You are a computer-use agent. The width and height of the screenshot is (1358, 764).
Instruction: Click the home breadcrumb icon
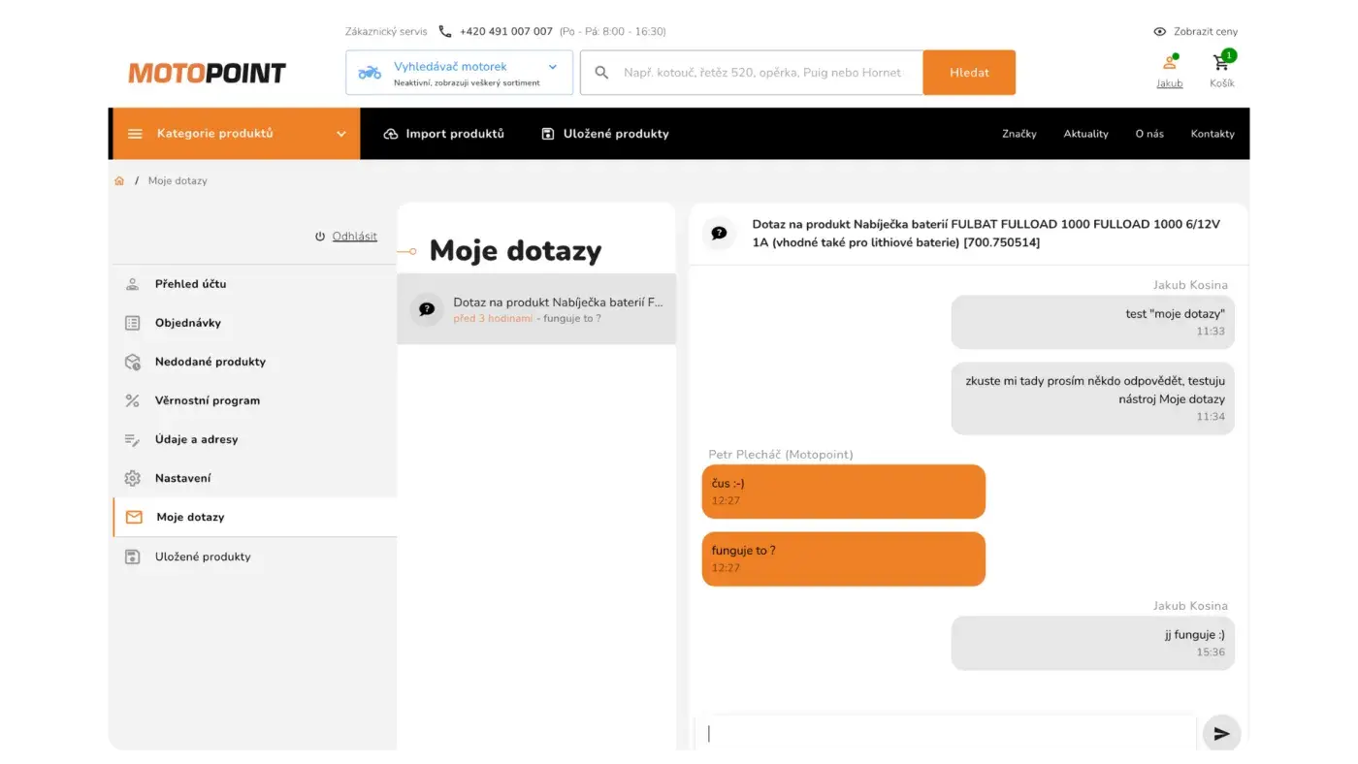pos(119,180)
